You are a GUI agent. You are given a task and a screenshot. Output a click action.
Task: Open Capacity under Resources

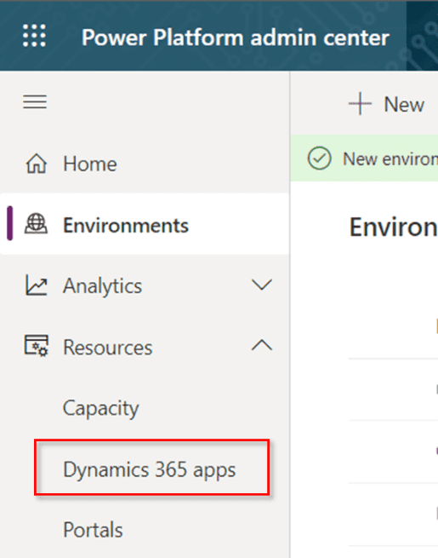click(x=101, y=408)
